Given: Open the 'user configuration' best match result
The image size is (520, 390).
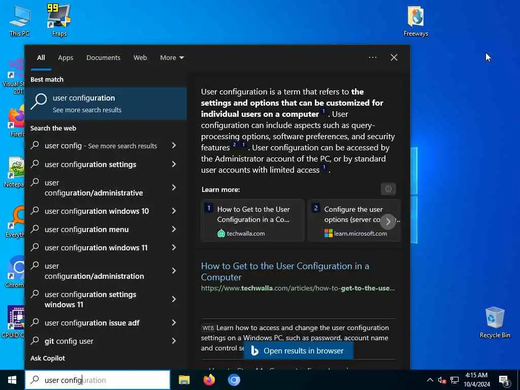Looking at the screenshot, I should pyautogui.click(x=106, y=104).
